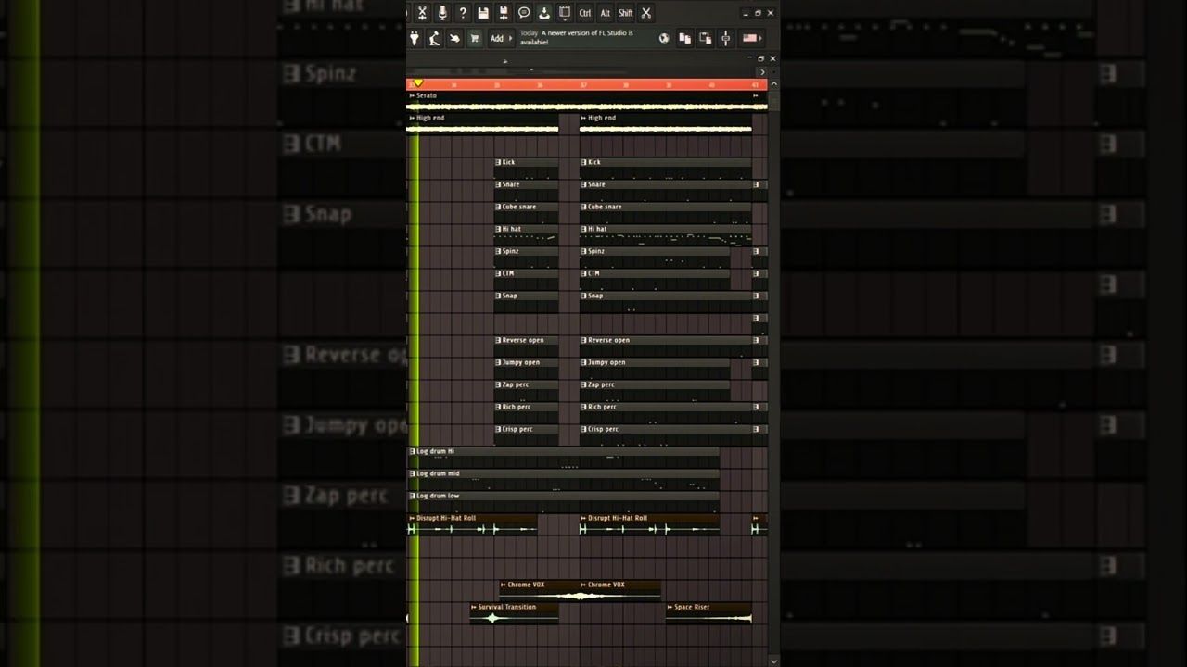
Task: Open the newer version of FL Studio notice
Action: (577, 37)
